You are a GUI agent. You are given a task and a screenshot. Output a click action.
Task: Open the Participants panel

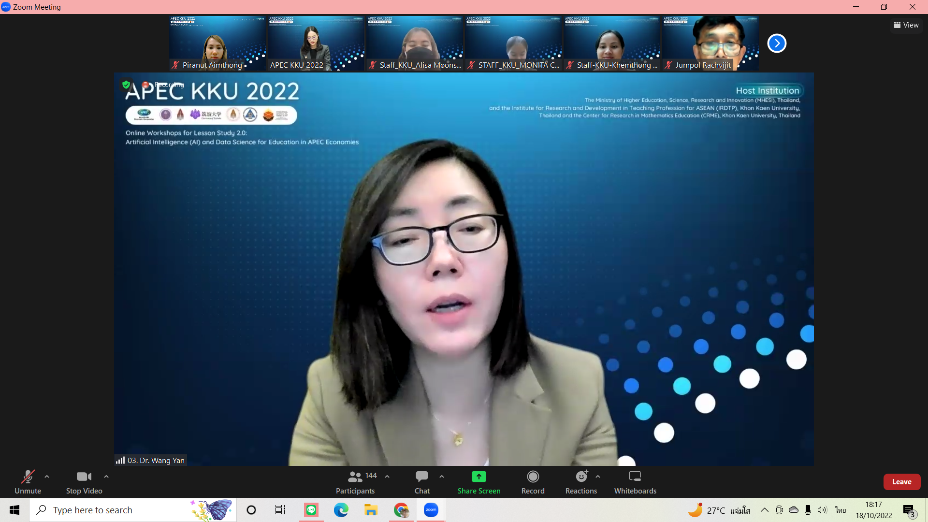pos(355,482)
